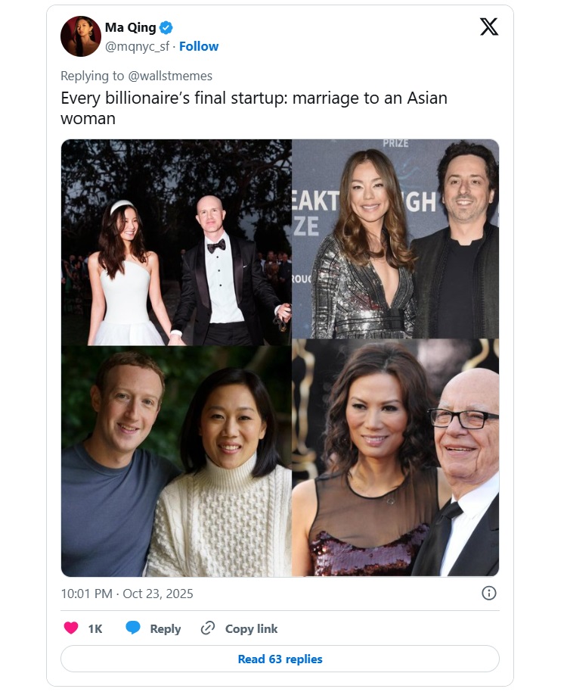Click the 1K likes count
Image resolution: width=567 pixels, height=695 pixels.
tap(95, 628)
